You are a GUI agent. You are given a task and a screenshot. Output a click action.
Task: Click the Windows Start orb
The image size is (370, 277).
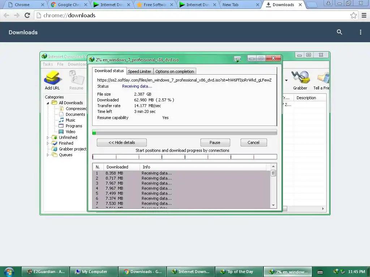pos(9,272)
